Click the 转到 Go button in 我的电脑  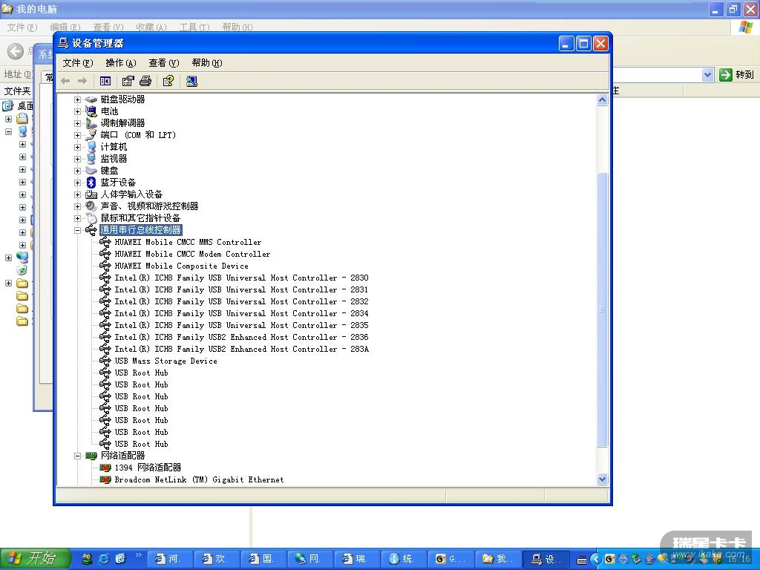pyautogui.click(x=737, y=75)
